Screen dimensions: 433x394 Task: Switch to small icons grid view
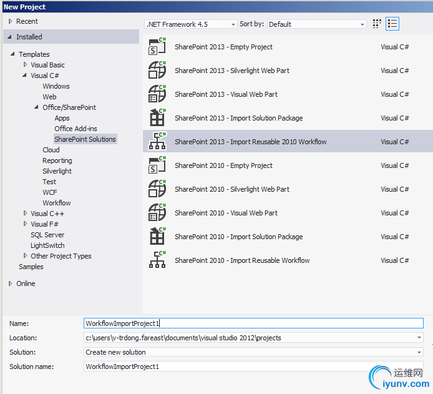coord(377,24)
